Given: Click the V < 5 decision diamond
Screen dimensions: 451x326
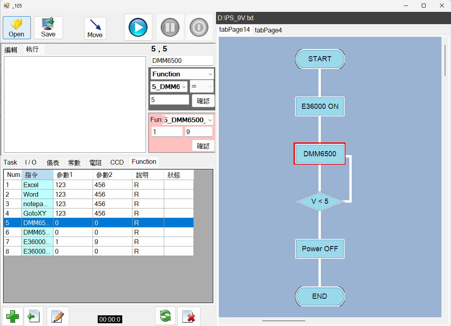Looking at the screenshot, I should tap(320, 201).
